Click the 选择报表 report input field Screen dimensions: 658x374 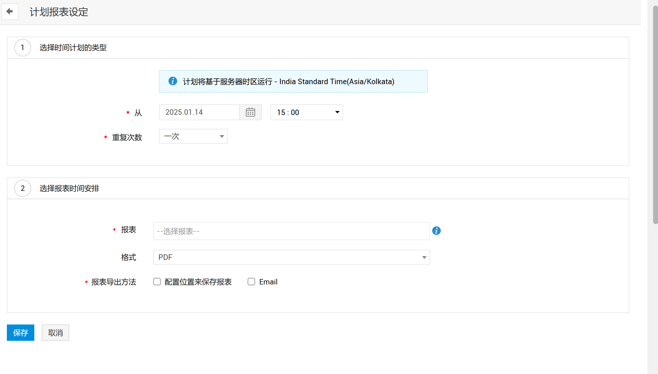point(291,231)
